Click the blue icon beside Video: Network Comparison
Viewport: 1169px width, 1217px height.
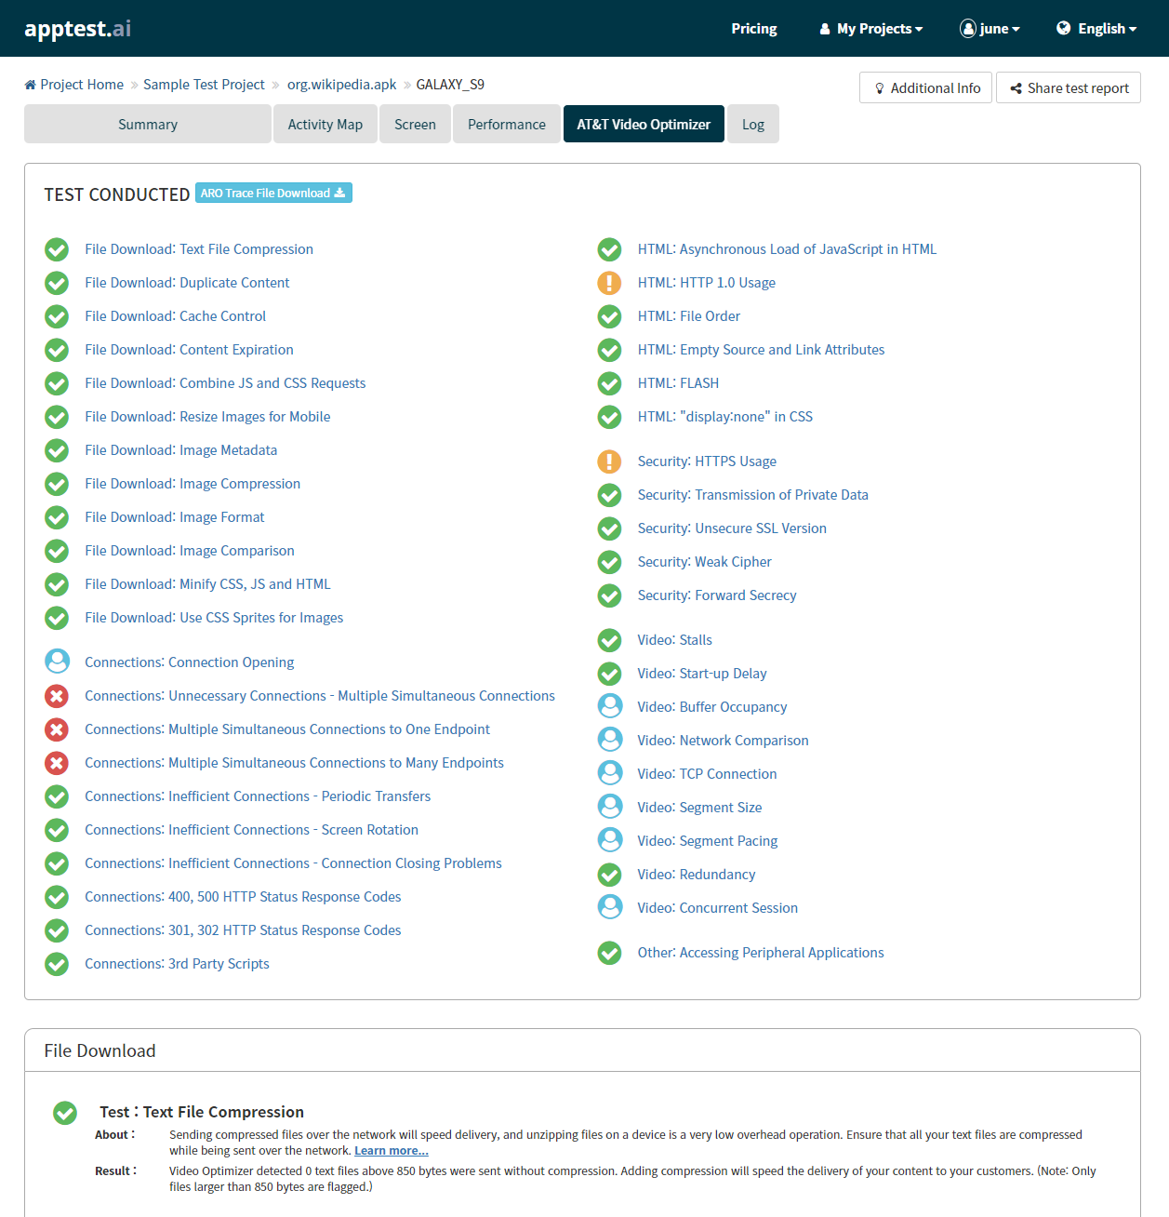(610, 740)
